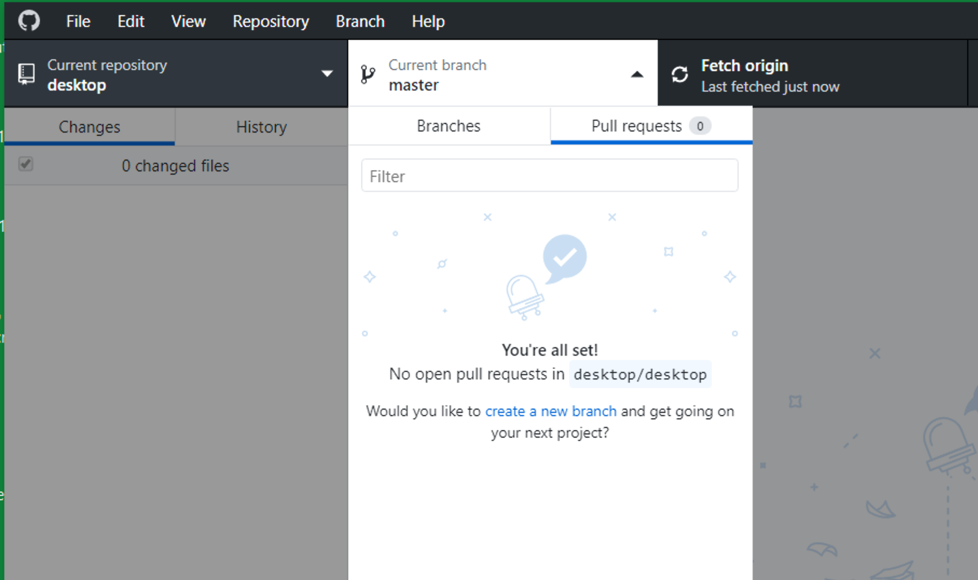Open the Edit menu

[x=131, y=21]
